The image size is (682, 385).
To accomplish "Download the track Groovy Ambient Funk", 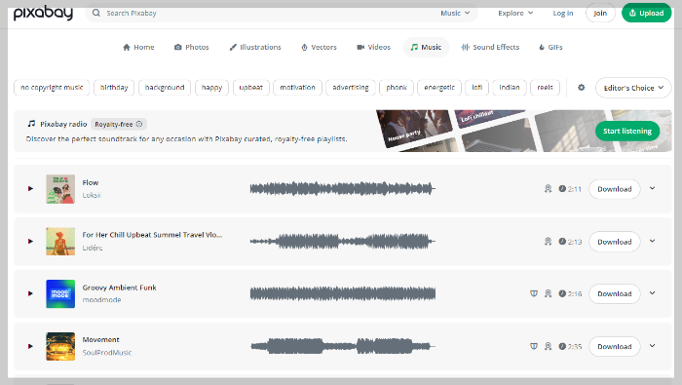I will 615,294.
